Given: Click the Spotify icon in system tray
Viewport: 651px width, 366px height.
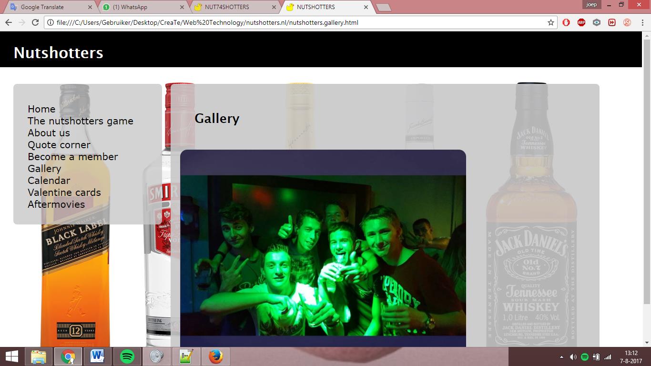Looking at the screenshot, I should pyautogui.click(x=585, y=357).
